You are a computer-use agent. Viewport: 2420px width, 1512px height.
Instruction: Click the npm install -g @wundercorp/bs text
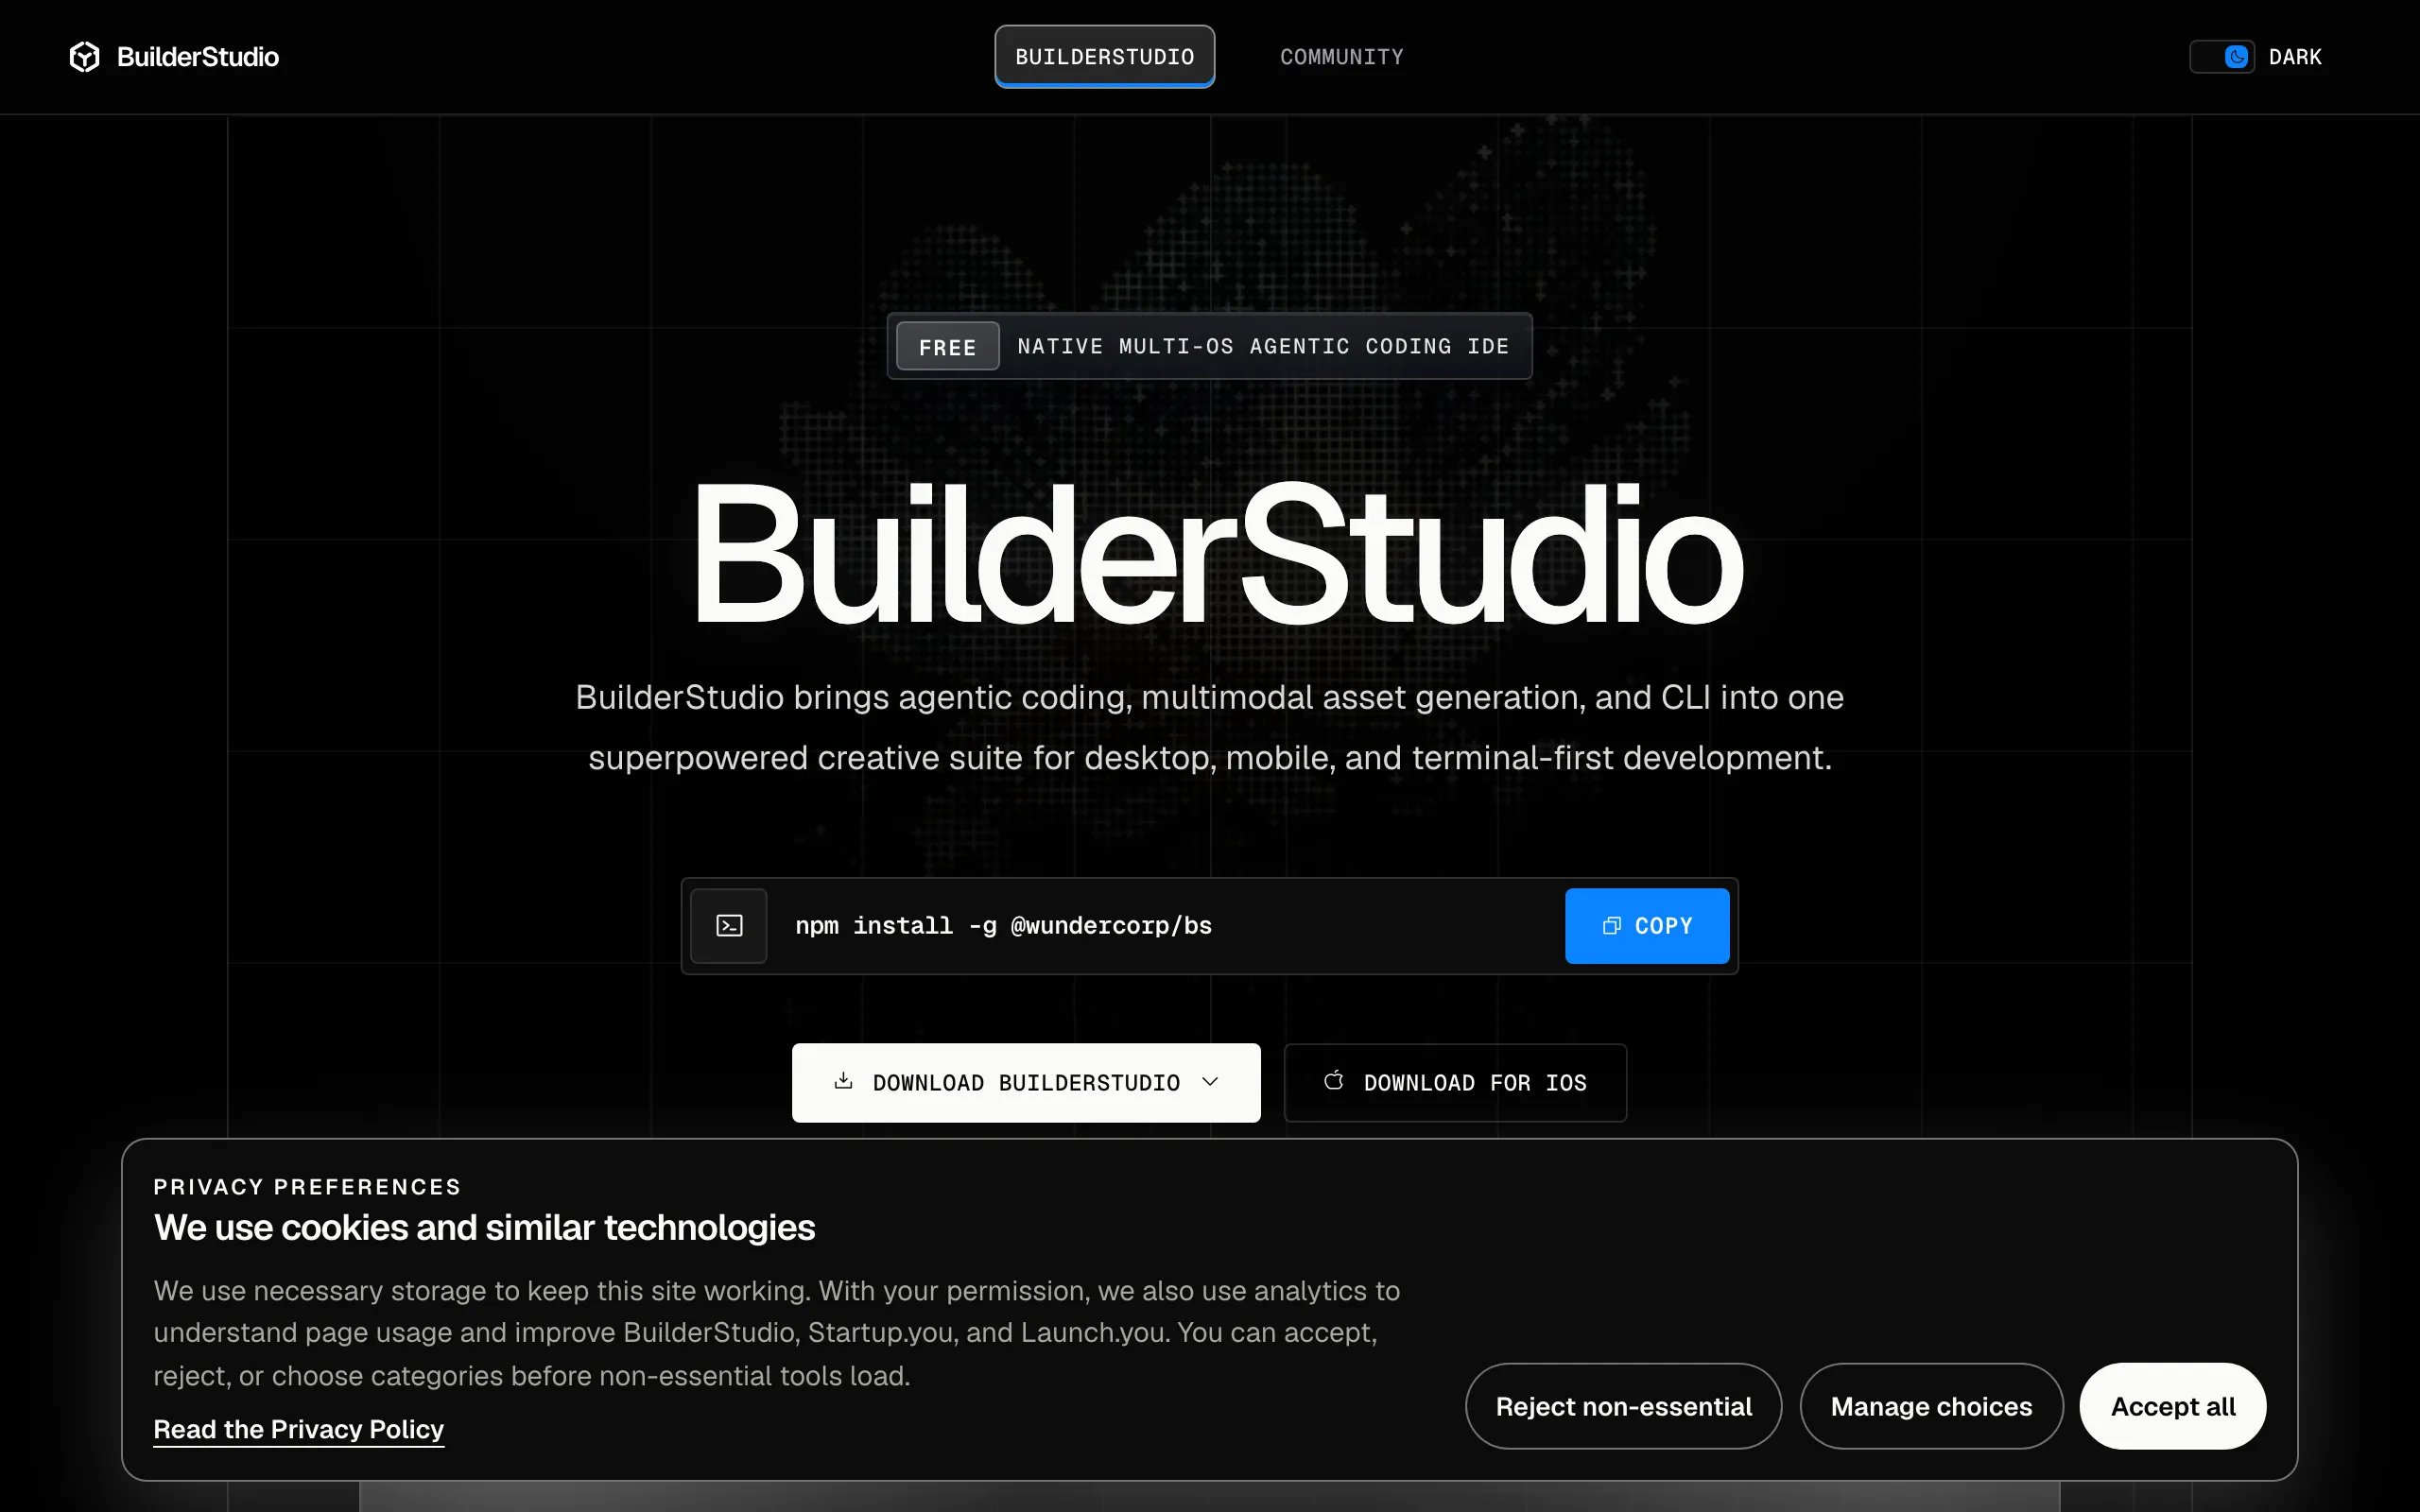point(1003,926)
